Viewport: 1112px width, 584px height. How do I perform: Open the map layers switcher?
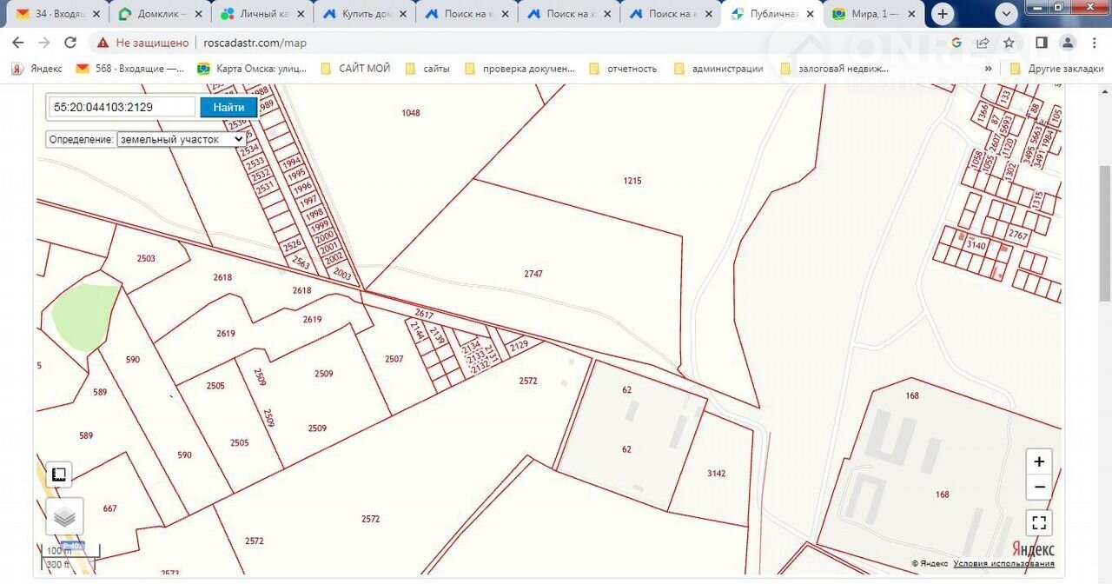click(64, 517)
